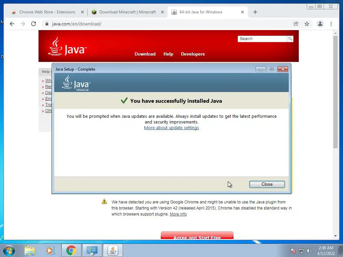Open Action Center flag in tray
343x257 pixels.
click(293, 251)
